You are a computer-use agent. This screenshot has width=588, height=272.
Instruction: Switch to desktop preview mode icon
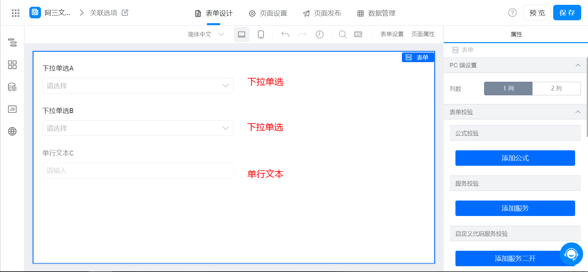click(242, 34)
